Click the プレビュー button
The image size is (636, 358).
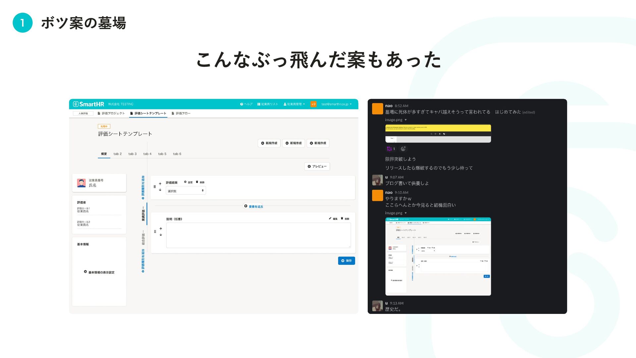point(317,166)
